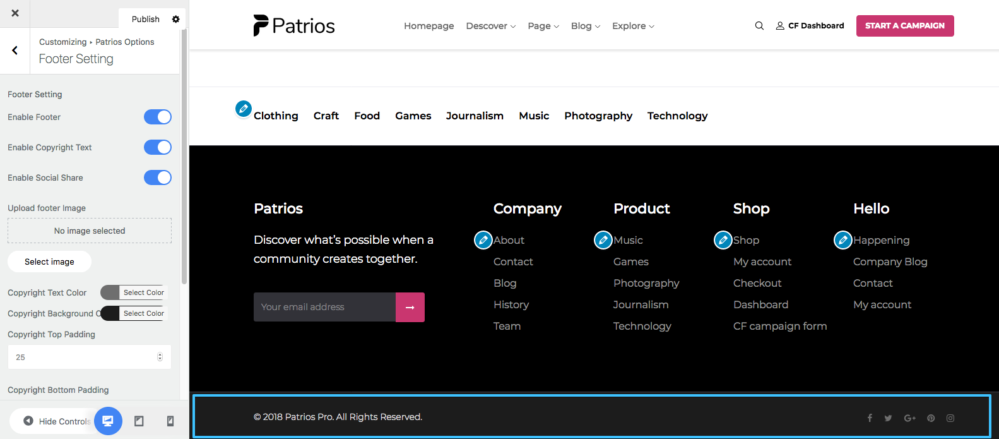Click the email address input field
Viewport: 999px width, 439px height.
[324, 307]
